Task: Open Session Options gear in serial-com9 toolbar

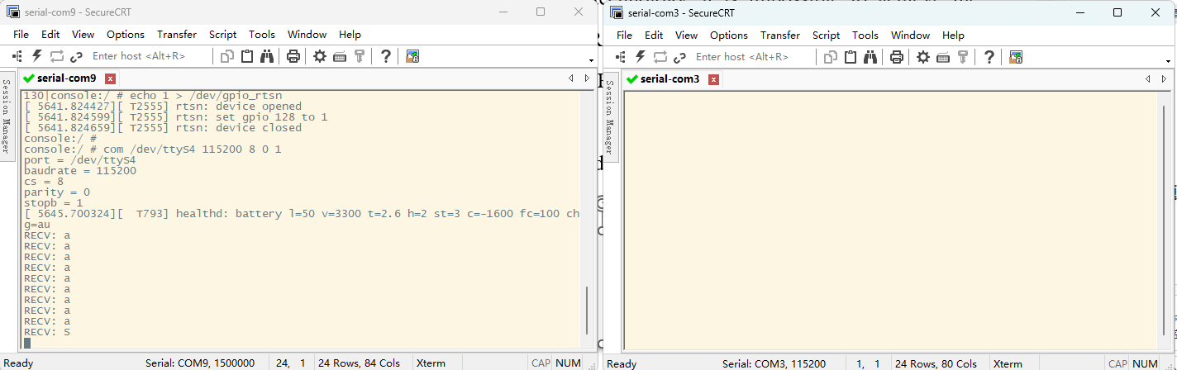Action: pos(320,56)
